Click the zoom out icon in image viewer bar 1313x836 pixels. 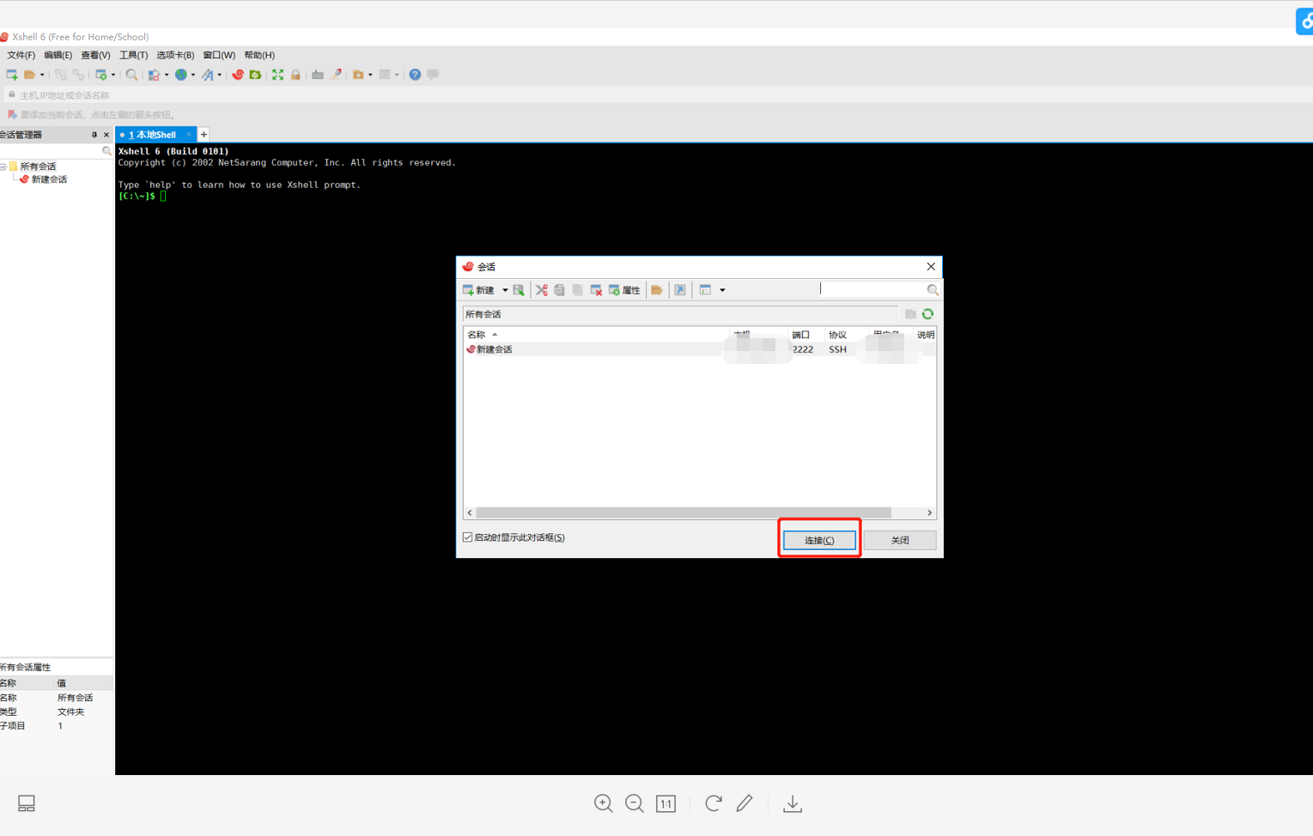[635, 803]
